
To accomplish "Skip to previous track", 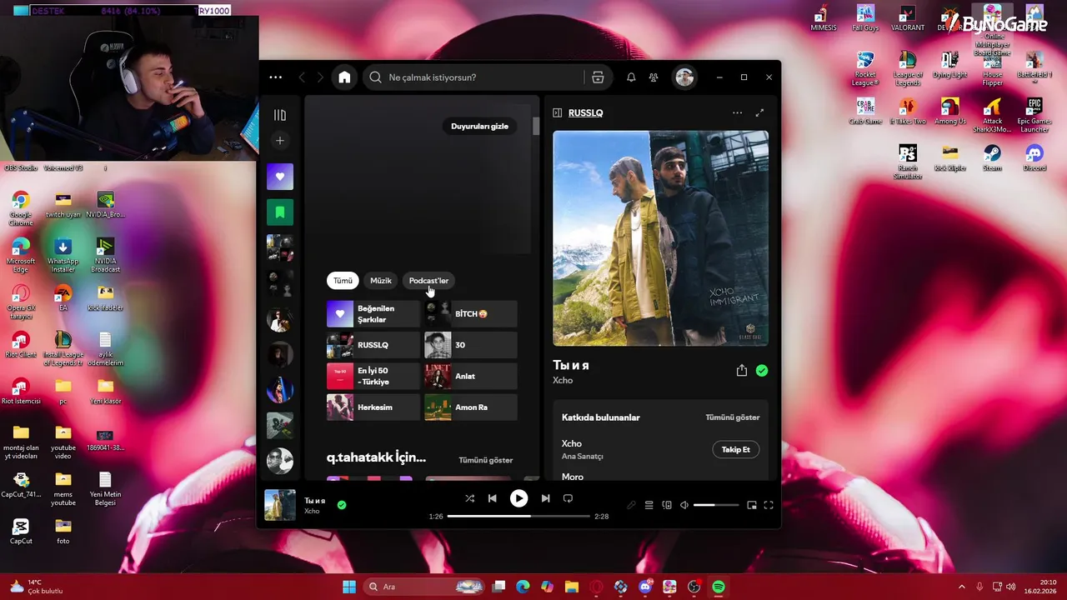I will pos(492,498).
